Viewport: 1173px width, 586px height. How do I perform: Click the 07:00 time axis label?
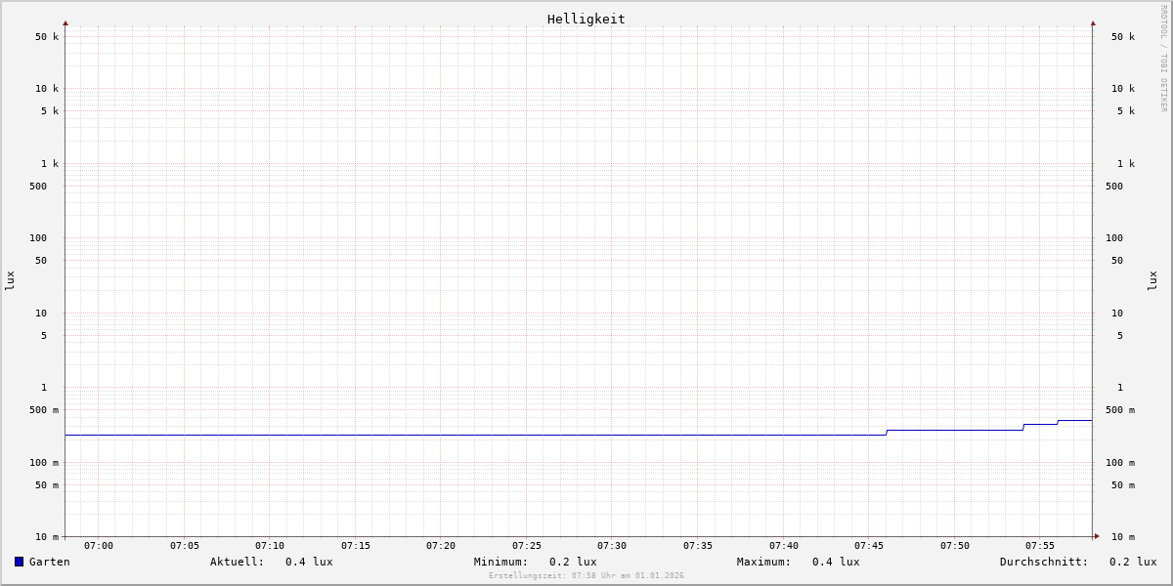click(99, 546)
